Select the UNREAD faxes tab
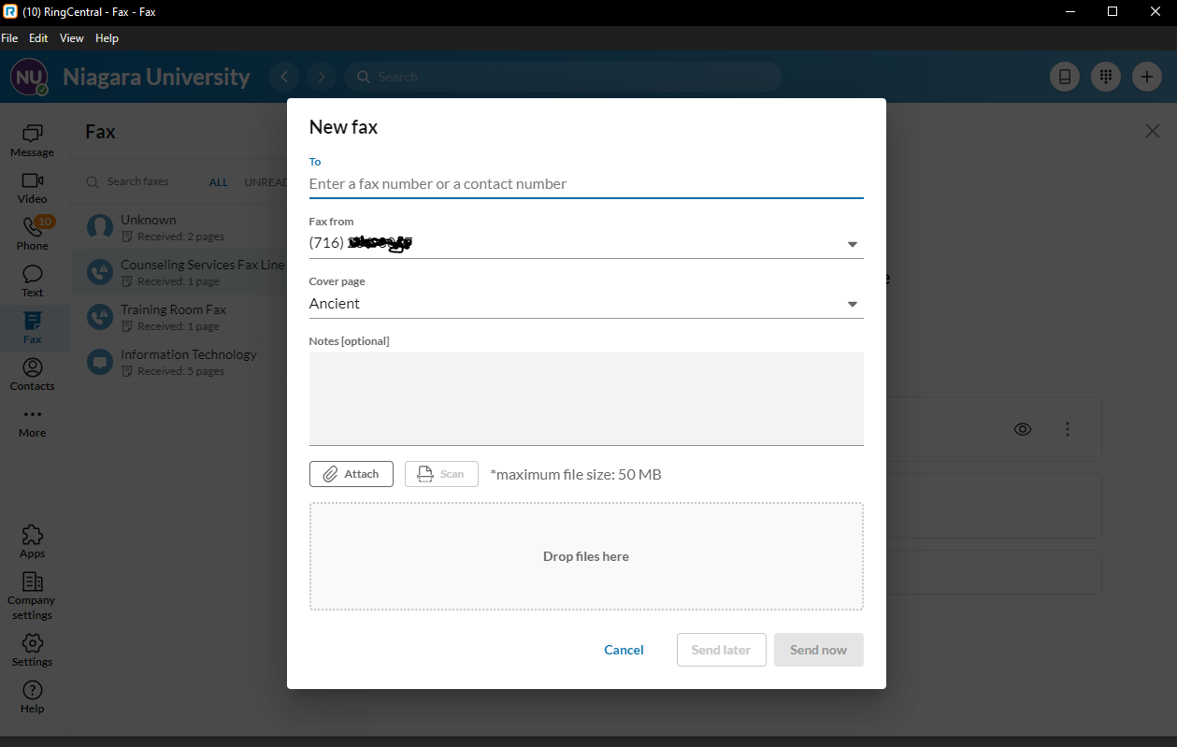The height and width of the screenshot is (747, 1177). (265, 182)
